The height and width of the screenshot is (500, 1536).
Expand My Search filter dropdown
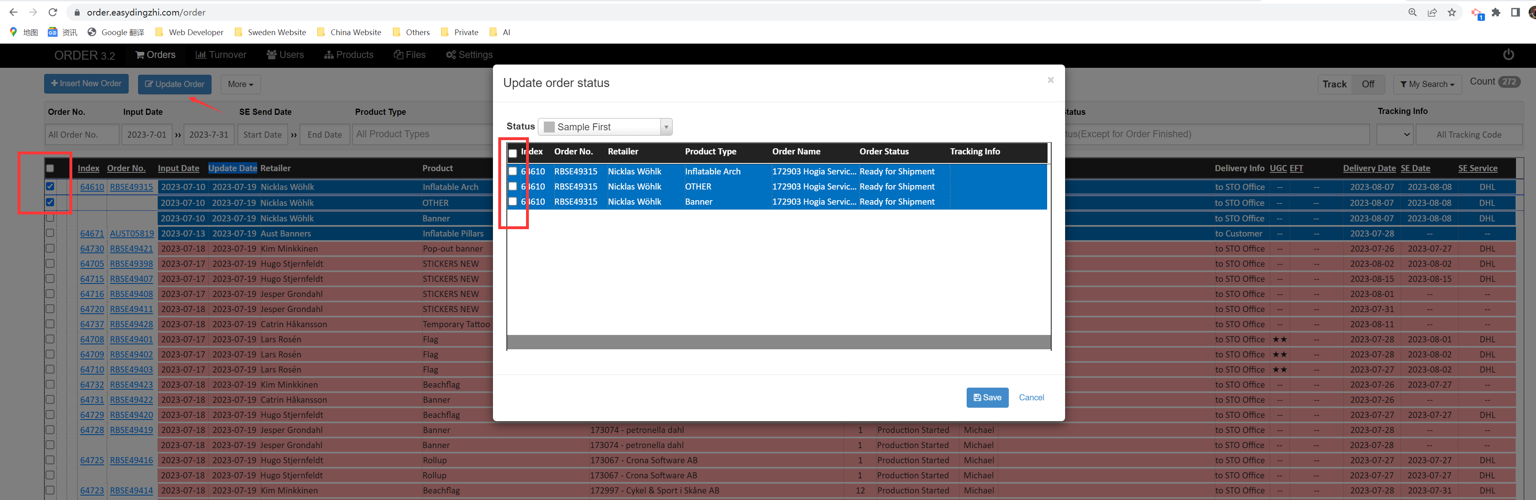click(x=1427, y=84)
